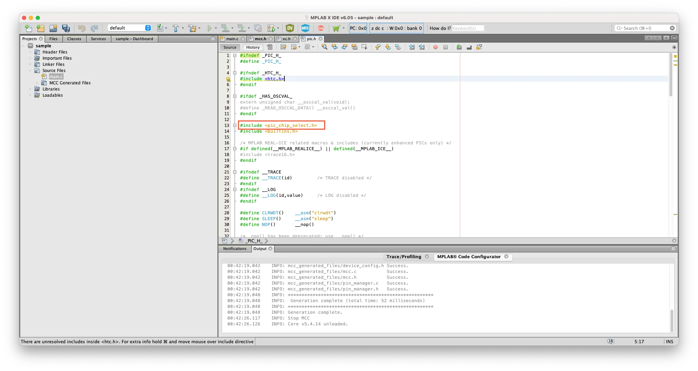Viewport: 698px width, 371px height.
Task: Open an existing project via toolbar
Action: coord(53,28)
